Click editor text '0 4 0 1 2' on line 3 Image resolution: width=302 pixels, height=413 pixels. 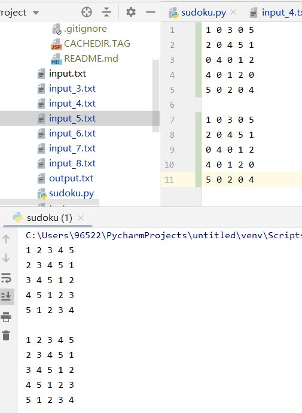pos(230,60)
